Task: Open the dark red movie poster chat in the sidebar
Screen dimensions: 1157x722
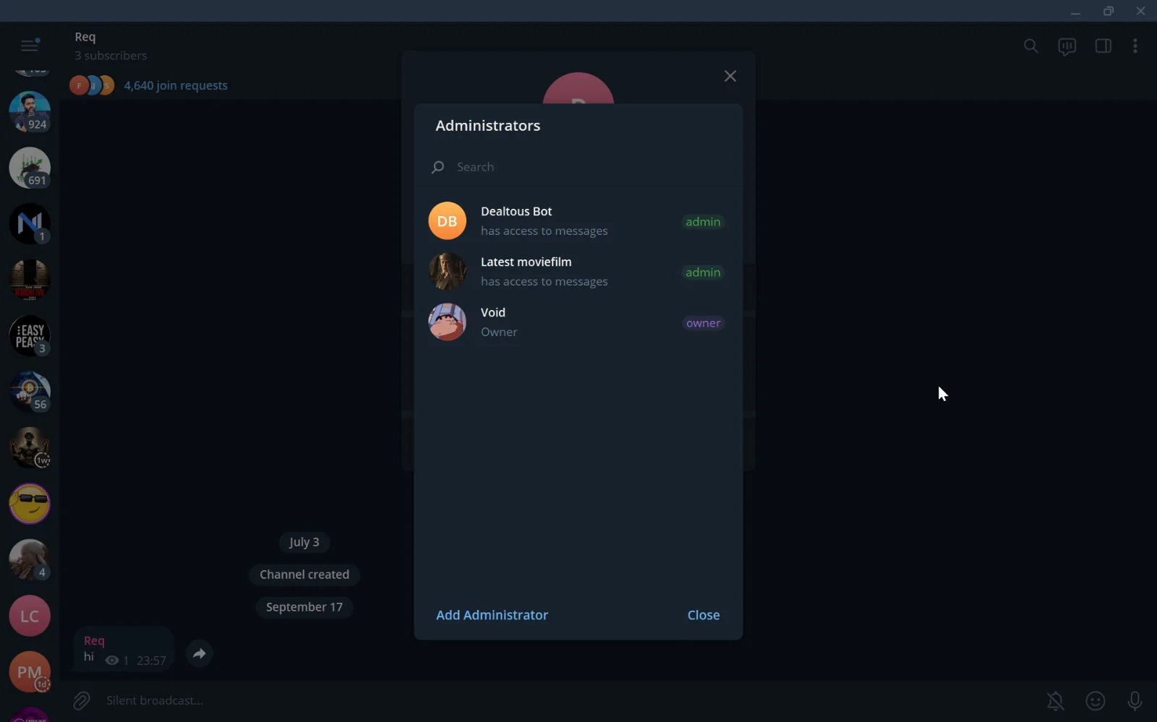Action: 30,280
